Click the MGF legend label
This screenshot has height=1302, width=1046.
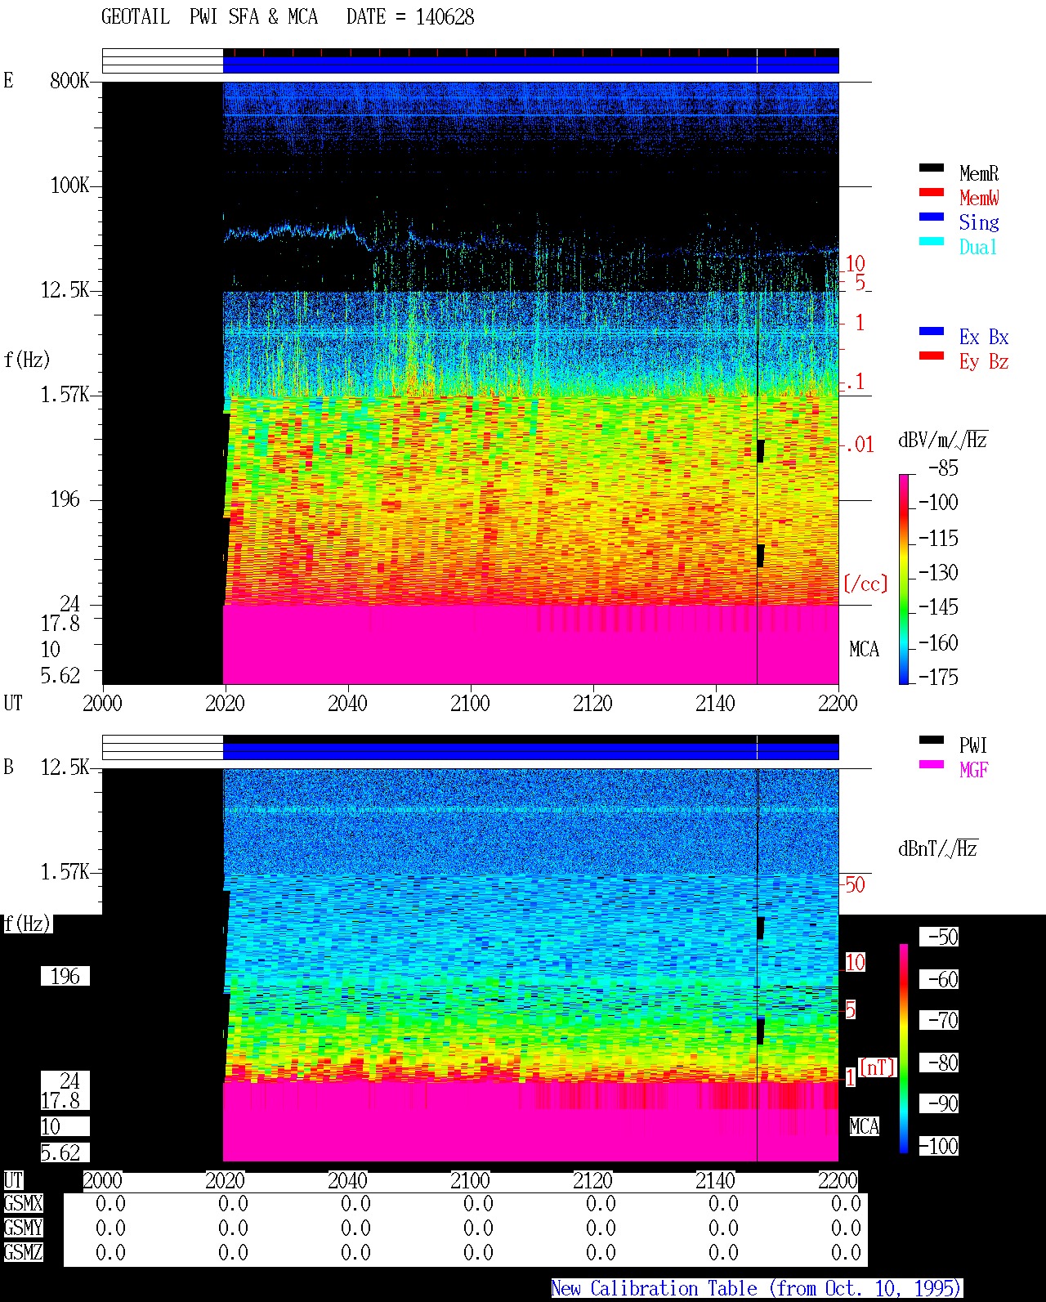[x=974, y=770]
